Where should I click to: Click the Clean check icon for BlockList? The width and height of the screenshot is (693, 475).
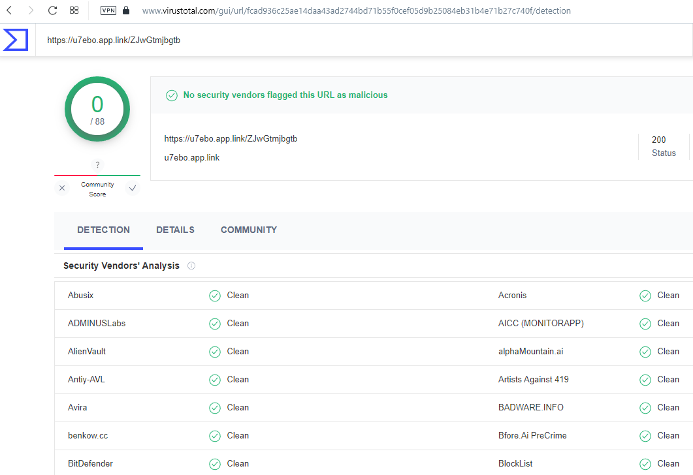pos(645,465)
